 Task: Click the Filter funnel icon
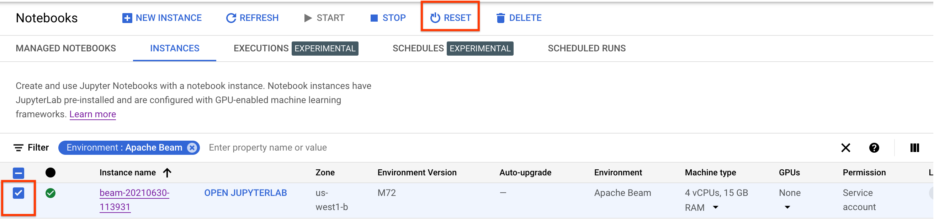[x=18, y=147]
